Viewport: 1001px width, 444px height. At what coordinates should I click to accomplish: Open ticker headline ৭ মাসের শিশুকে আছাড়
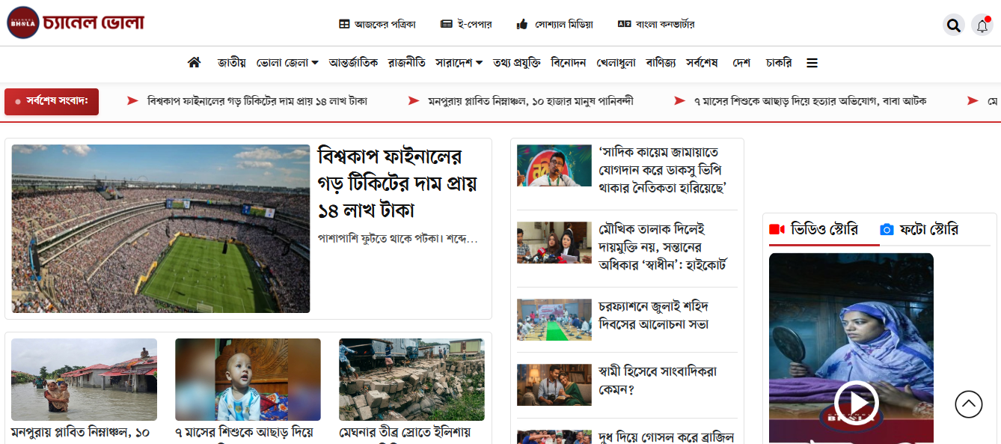[x=810, y=101]
